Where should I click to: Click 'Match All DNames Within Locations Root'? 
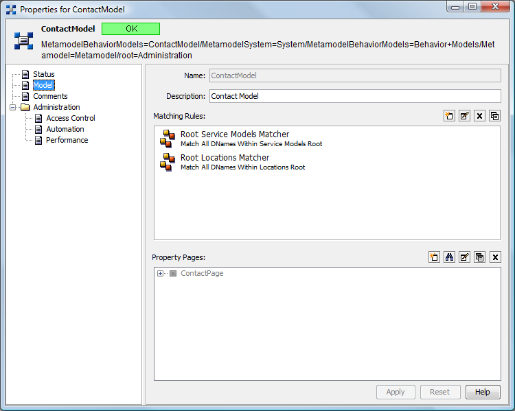click(x=242, y=167)
